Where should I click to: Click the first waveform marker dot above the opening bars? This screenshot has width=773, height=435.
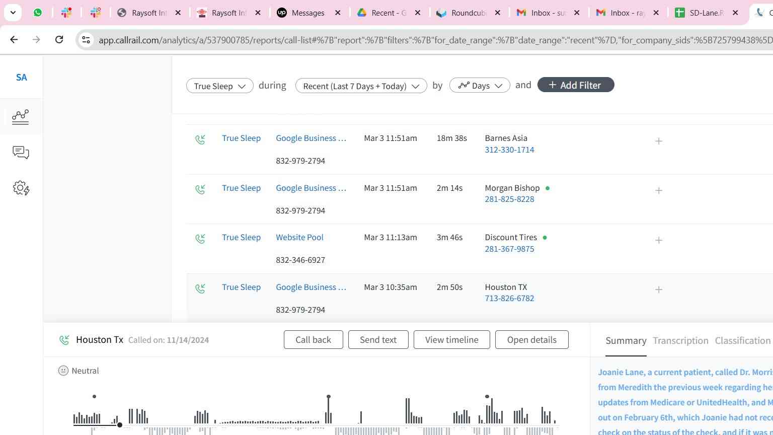coord(94,397)
